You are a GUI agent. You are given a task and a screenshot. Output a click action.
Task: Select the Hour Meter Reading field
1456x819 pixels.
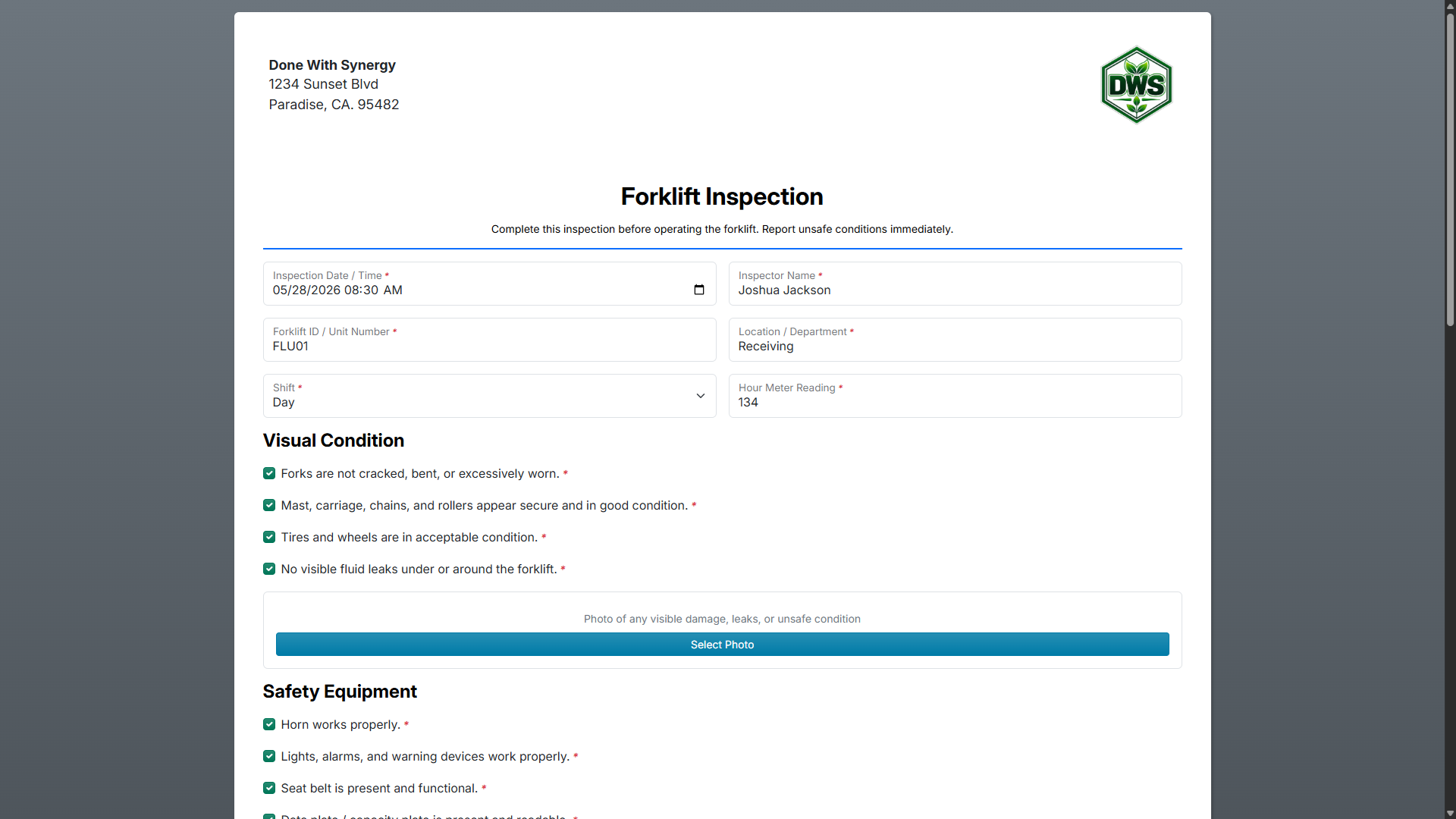point(955,396)
